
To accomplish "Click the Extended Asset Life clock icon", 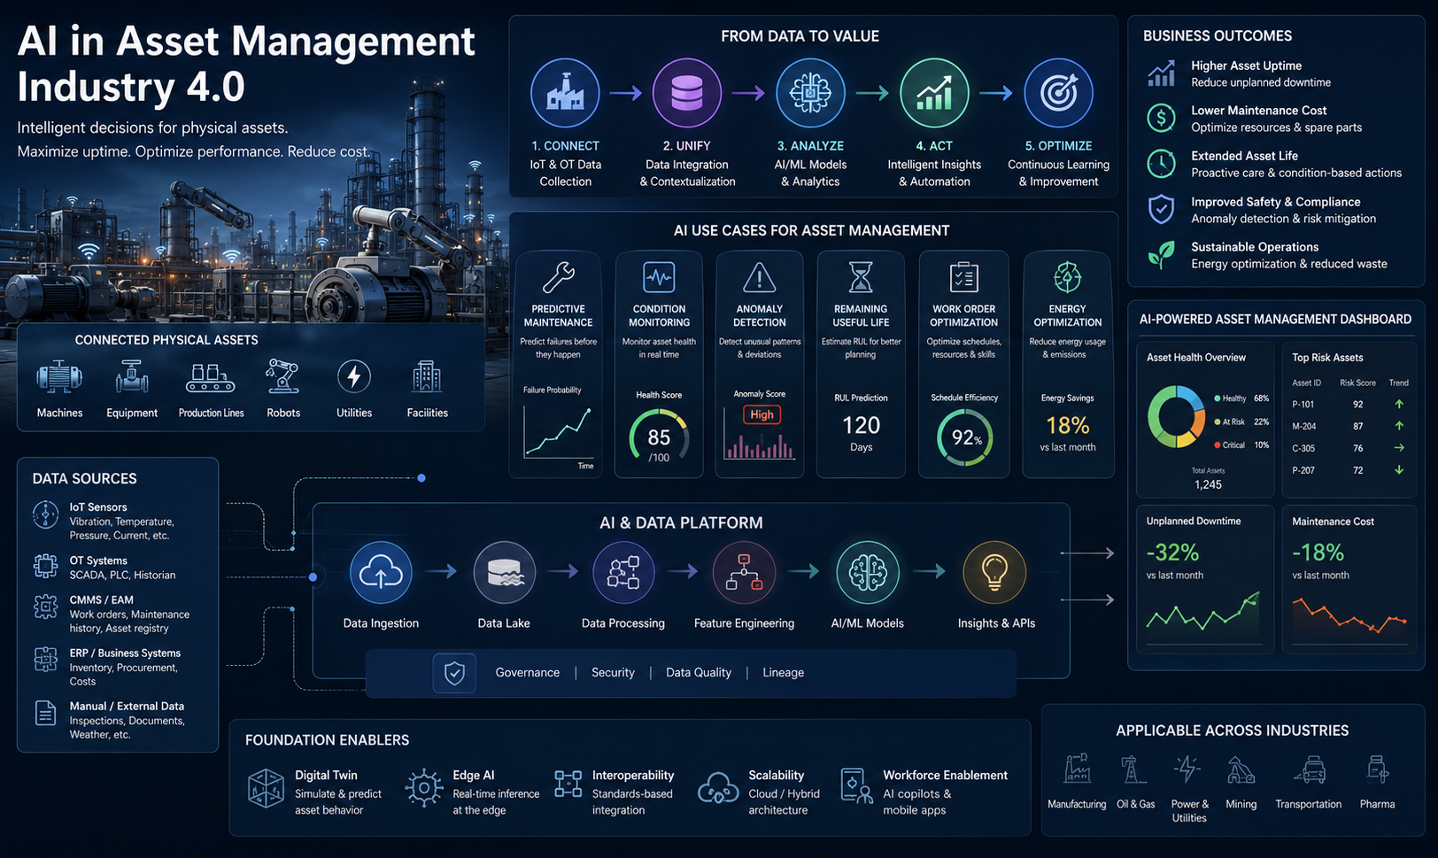I will pyautogui.click(x=1161, y=164).
